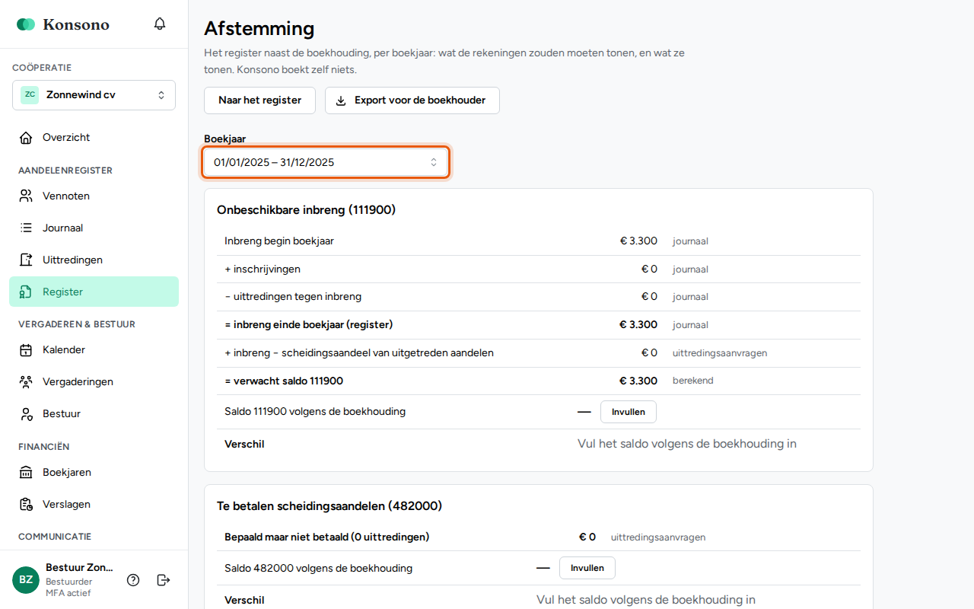Click the ZC cooperative badge
The width and height of the screenshot is (974, 609).
[30, 95]
